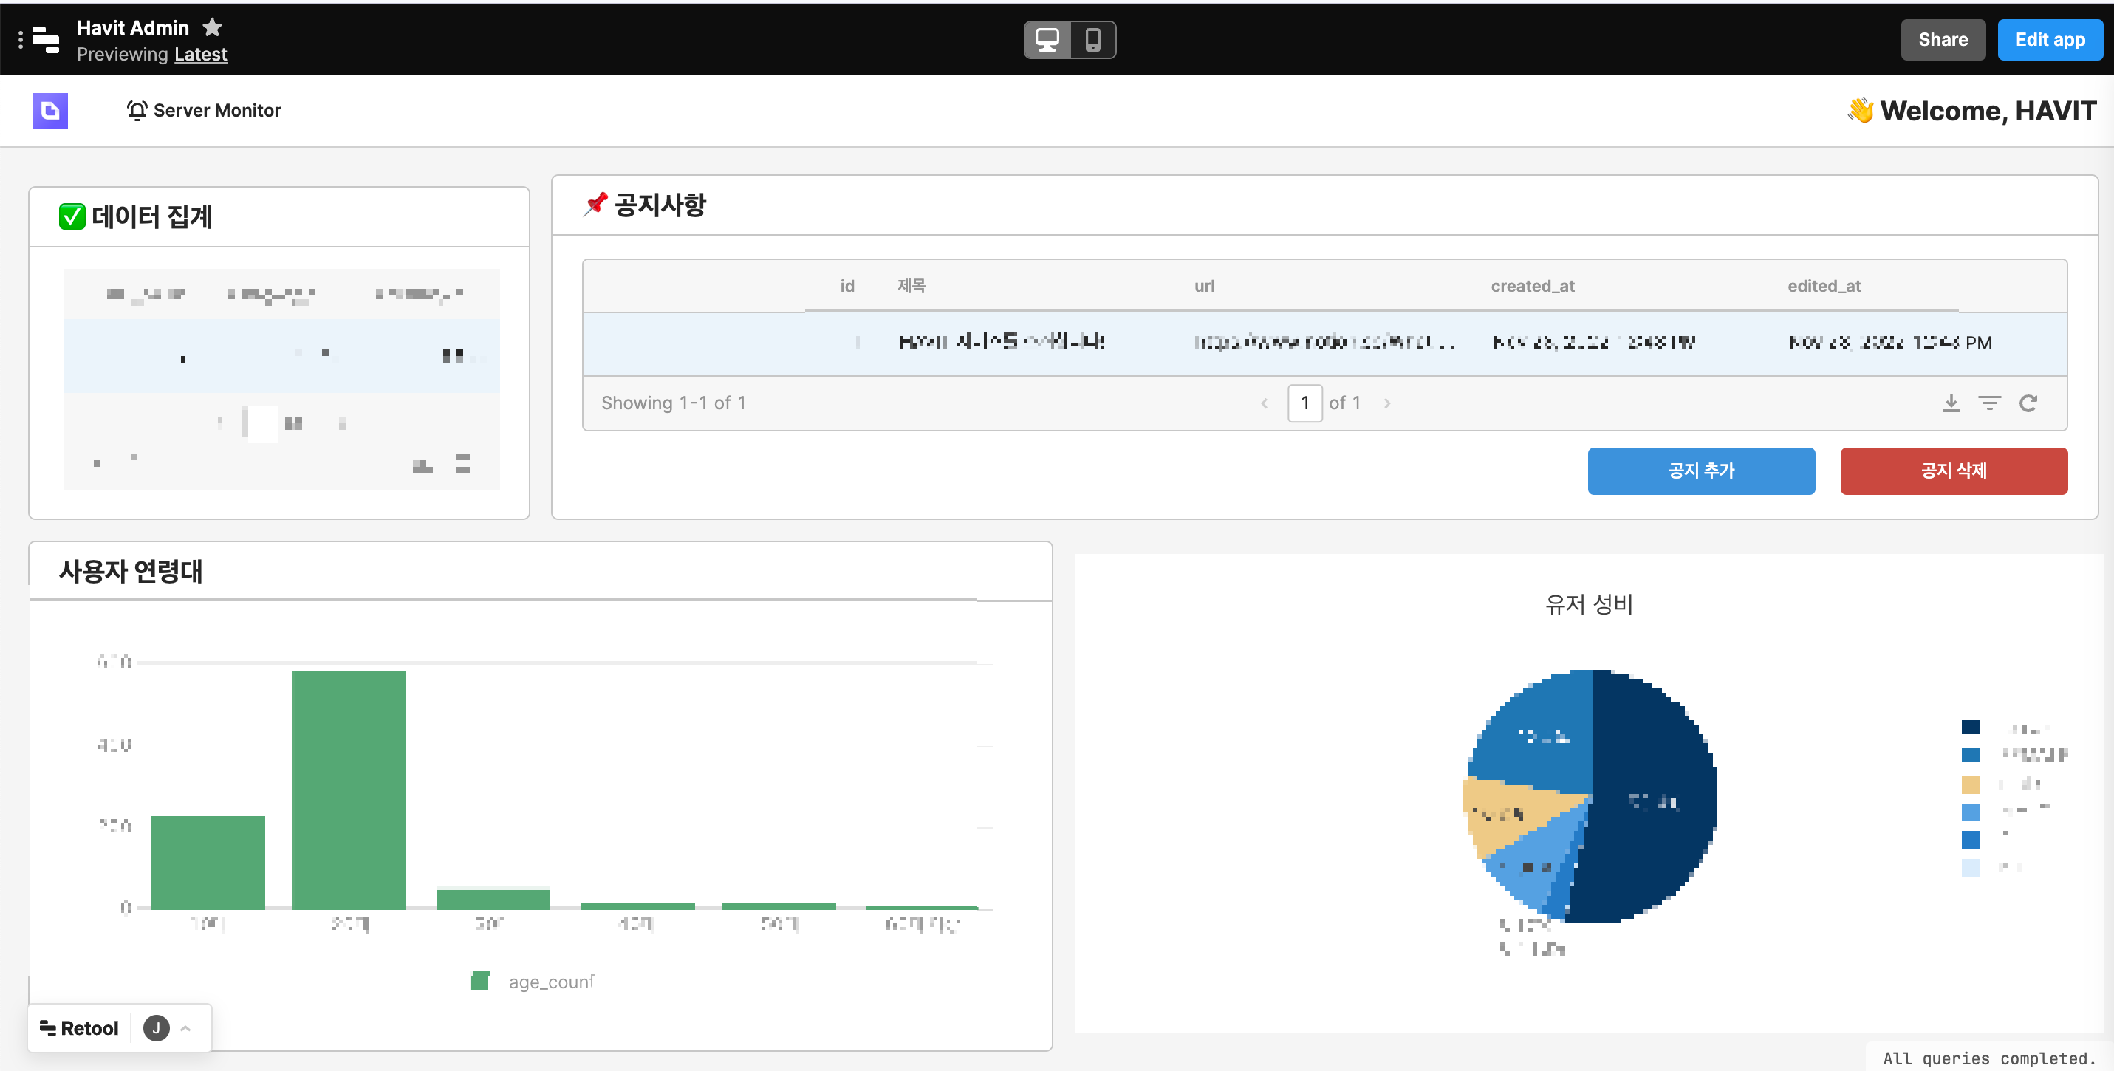This screenshot has height=1071, width=2114.
Task: Download the notice table data
Action: point(1951,403)
